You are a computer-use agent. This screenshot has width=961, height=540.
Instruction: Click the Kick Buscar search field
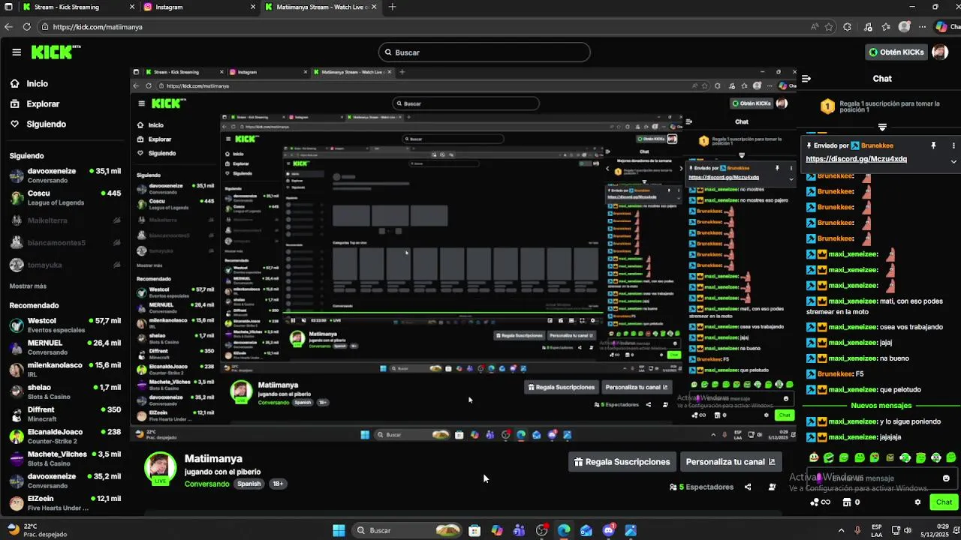[x=484, y=52]
